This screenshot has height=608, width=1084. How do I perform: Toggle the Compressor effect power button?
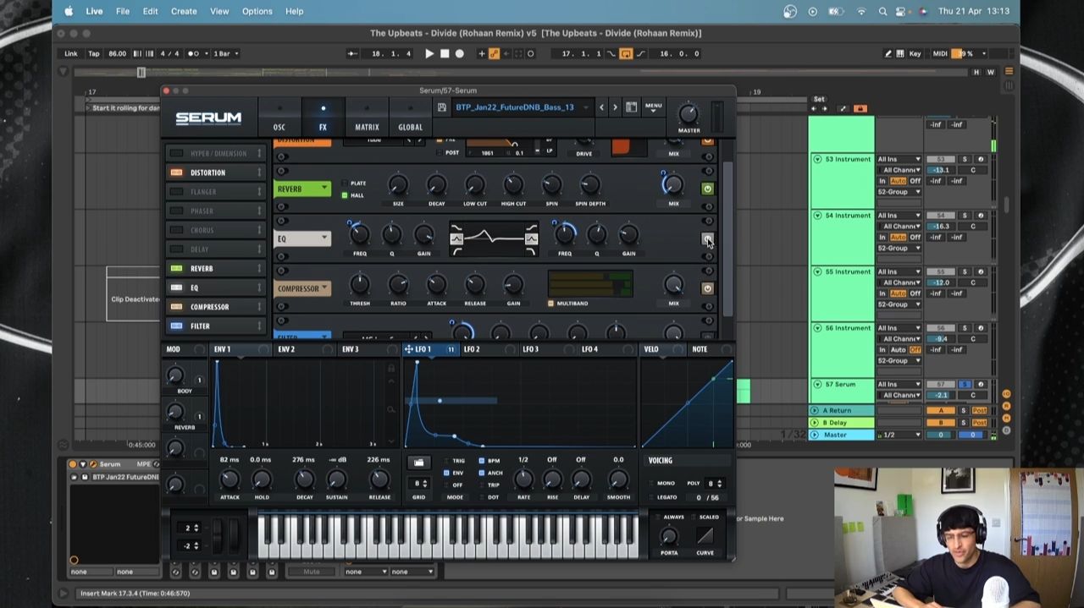(x=707, y=288)
